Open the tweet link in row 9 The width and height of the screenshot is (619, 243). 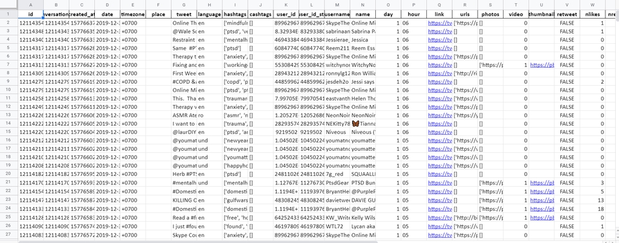[x=440, y=82]
